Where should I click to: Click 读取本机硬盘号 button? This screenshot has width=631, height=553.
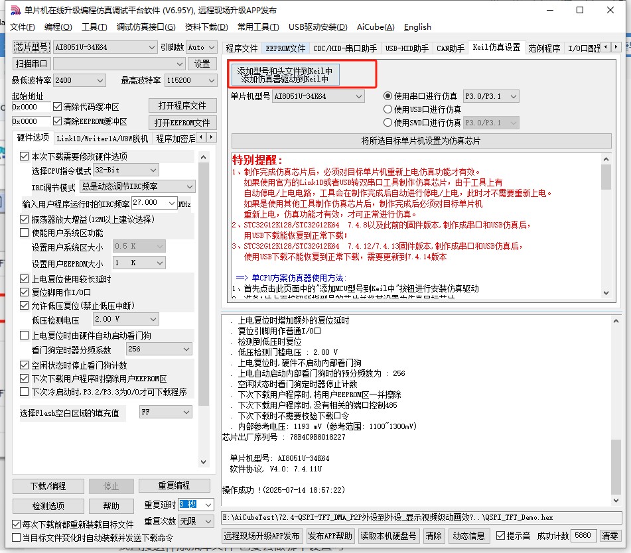pos(388,536)
